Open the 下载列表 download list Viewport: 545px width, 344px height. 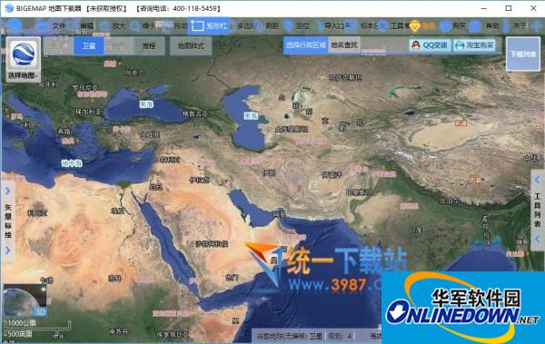(x=523, y=54)
